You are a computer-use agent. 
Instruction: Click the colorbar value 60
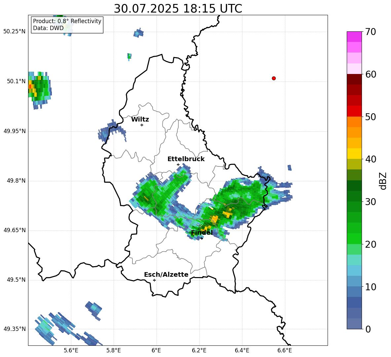(x=371, y=74)
